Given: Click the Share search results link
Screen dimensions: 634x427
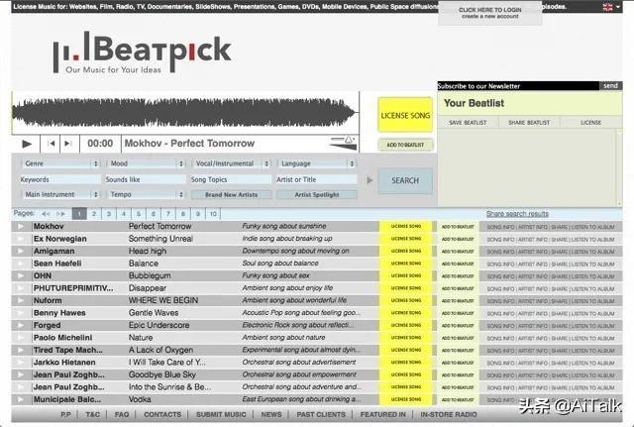Looking at the screenshot, I should [x=517, y=214].
